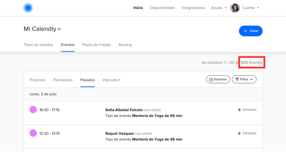
Task: Click the Calendly logo icon
Action: pyautogui.click(x=28, y=8)
